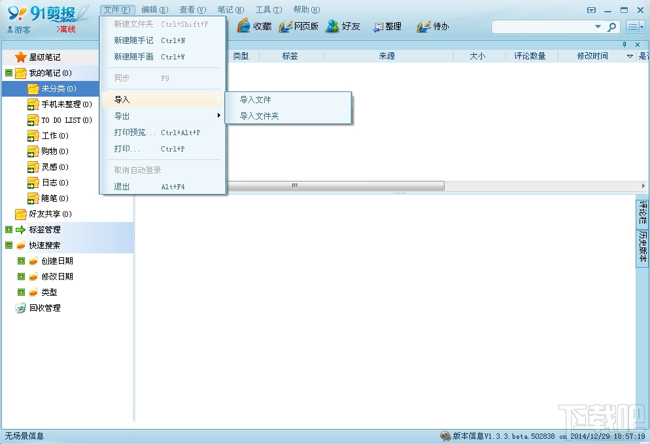Expand the 类型 tree node

pyautogui.click(x=21, y=292)
